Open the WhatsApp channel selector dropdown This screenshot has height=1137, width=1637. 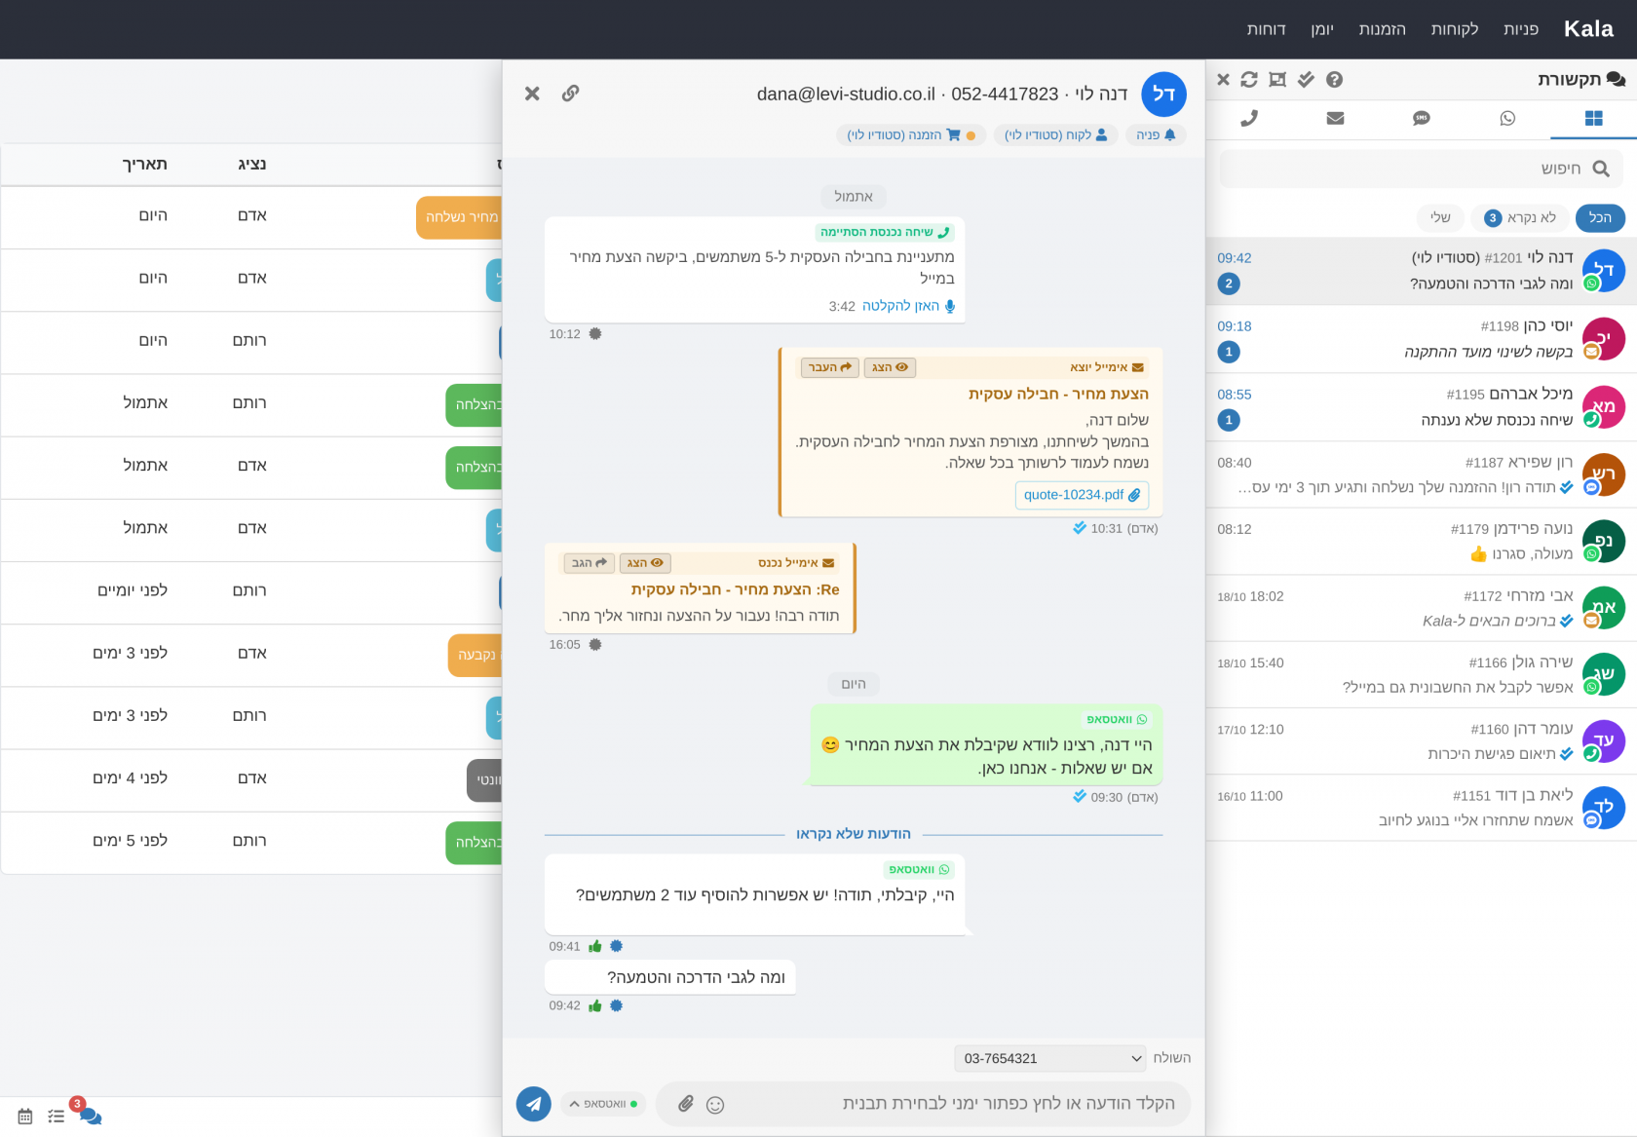(x=603, y=1104)
